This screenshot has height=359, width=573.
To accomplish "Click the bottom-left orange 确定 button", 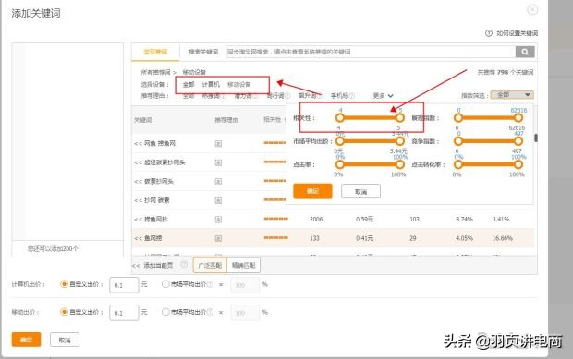I will click(26, 340).
